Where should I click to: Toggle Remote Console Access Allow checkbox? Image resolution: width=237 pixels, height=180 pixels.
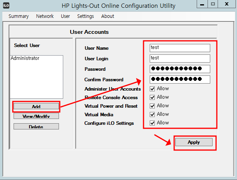(x=152, y=97)
